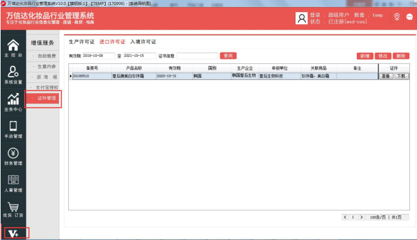Image resolution: width=417 pixels, height=240 pixels.
Task: Click the app logo in title bar
Action: (3, 3)
